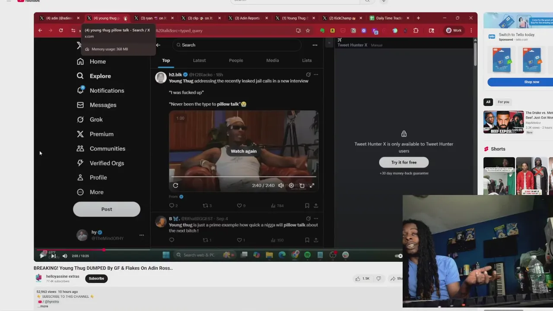Image resolution: width=553 pixels, height=311 pixels.
Task: Open Premium in the X sidebar
Action: [x=95, y=134]
